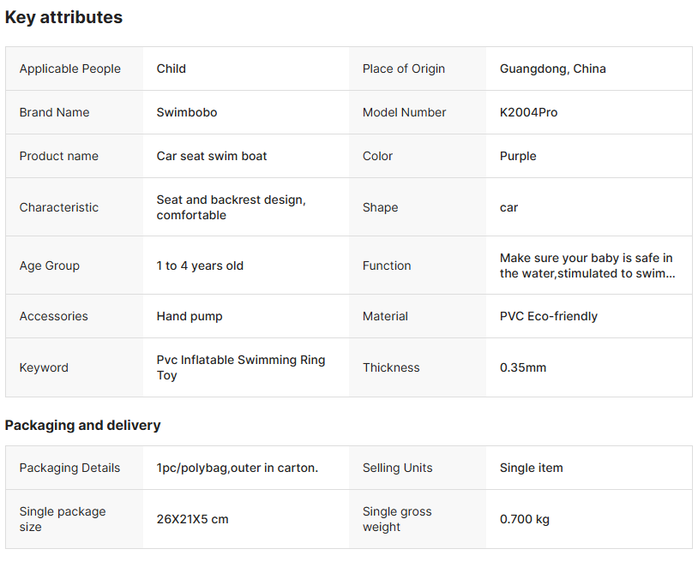Image resolution: width=698 pixels, height=561 pixels.
Task: Click the PVC Eco-friendly material value
Action: (x=549, y=316)
